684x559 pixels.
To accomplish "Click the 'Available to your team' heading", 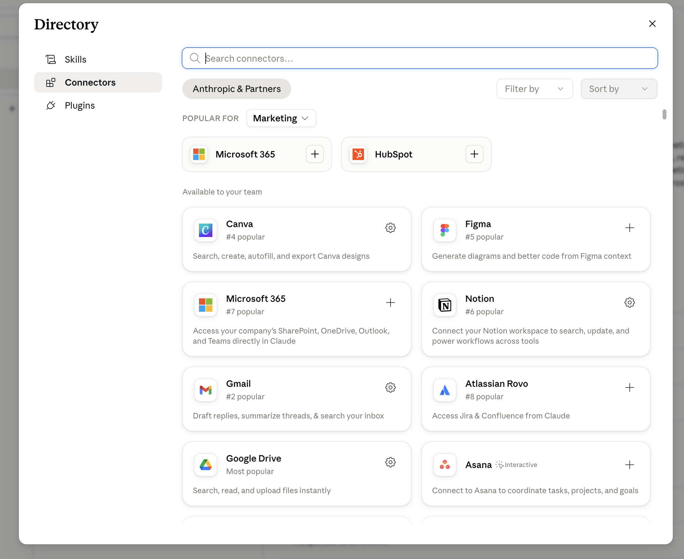I will point(222,192).
